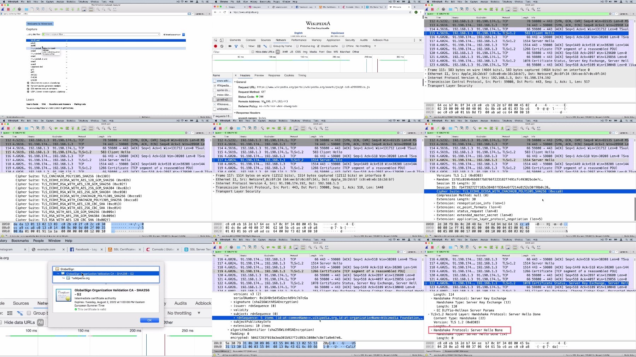Toggle autoscroll icon in Wireshark welcome window toolbar
636x357 pixels.
pos(84,9)
